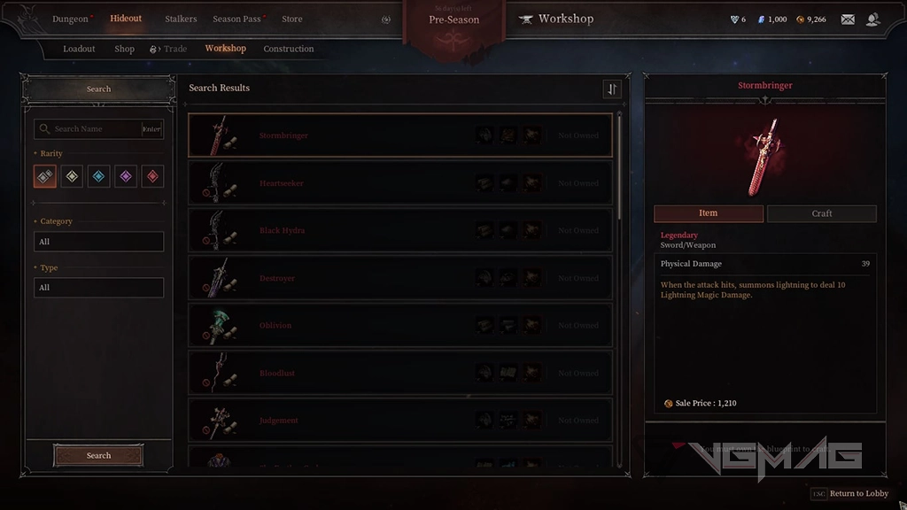Select the Oblivion axe item icon
This screenshot has height=510, width=907.
coord(220,325)
